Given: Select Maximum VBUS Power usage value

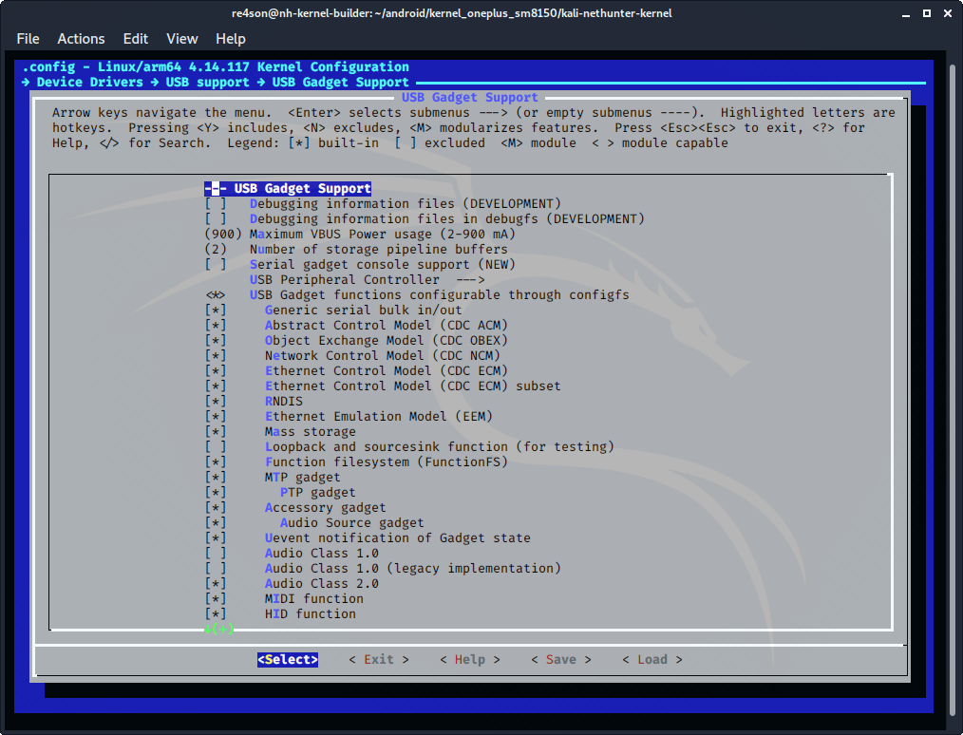Looking at the screenshot, I should point(216,235).
